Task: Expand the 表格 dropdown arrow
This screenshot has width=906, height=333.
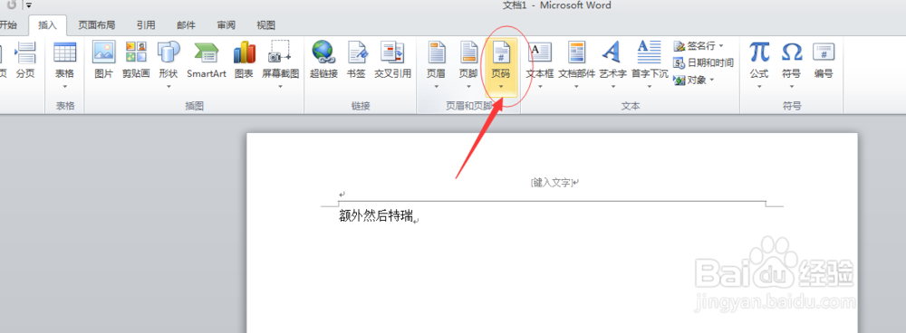Action: click(64, 87)
